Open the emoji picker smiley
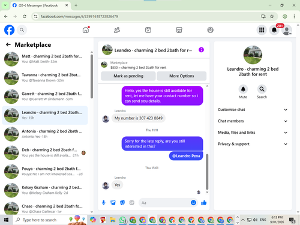Screen dimensions: 300x225 [193, 203]
